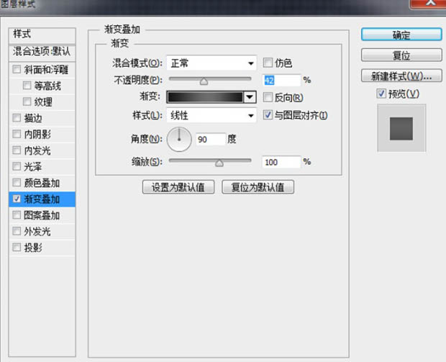Click the 复位 reset button
Image resolution: width=446 pixels, height=362 pixels.
401,55
